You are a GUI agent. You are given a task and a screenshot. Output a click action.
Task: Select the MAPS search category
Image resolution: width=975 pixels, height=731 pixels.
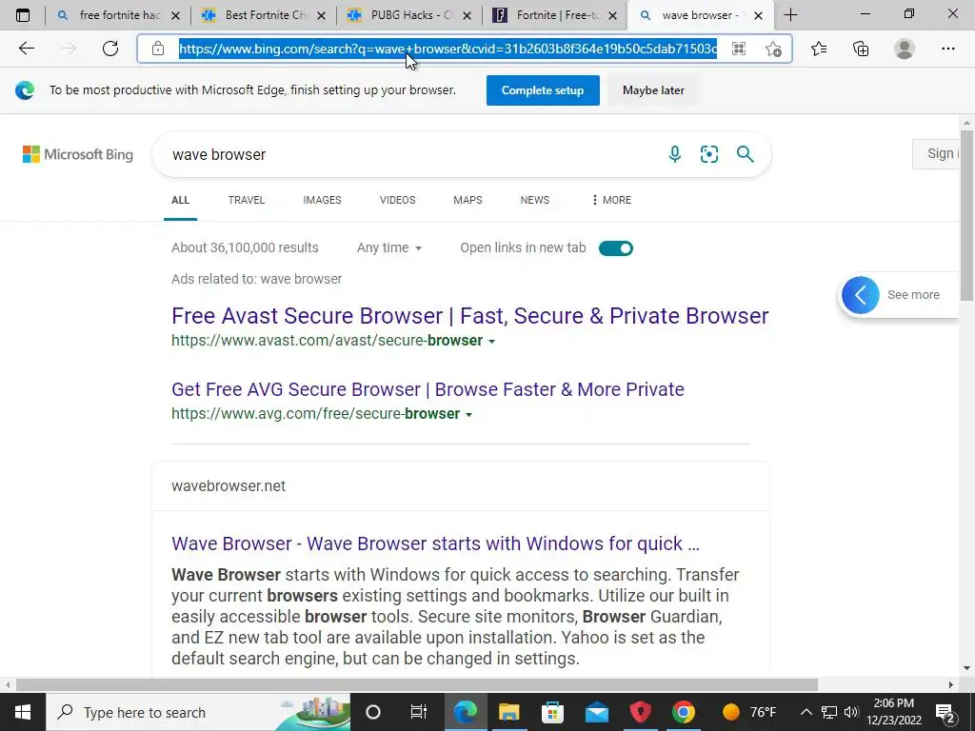[468, 200]
